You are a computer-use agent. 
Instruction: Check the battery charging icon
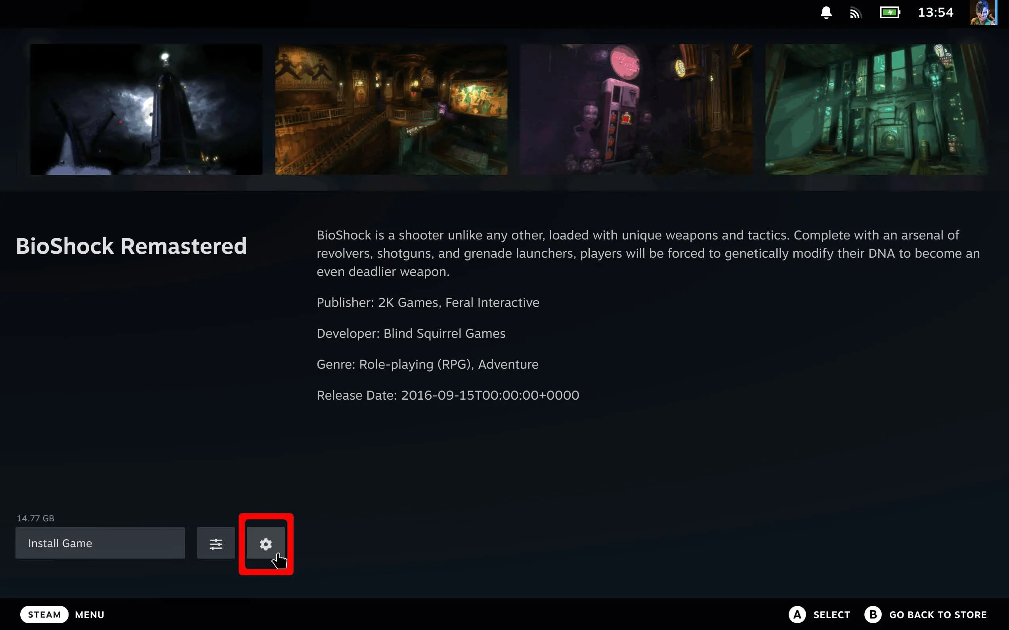(x=890, y=13)
